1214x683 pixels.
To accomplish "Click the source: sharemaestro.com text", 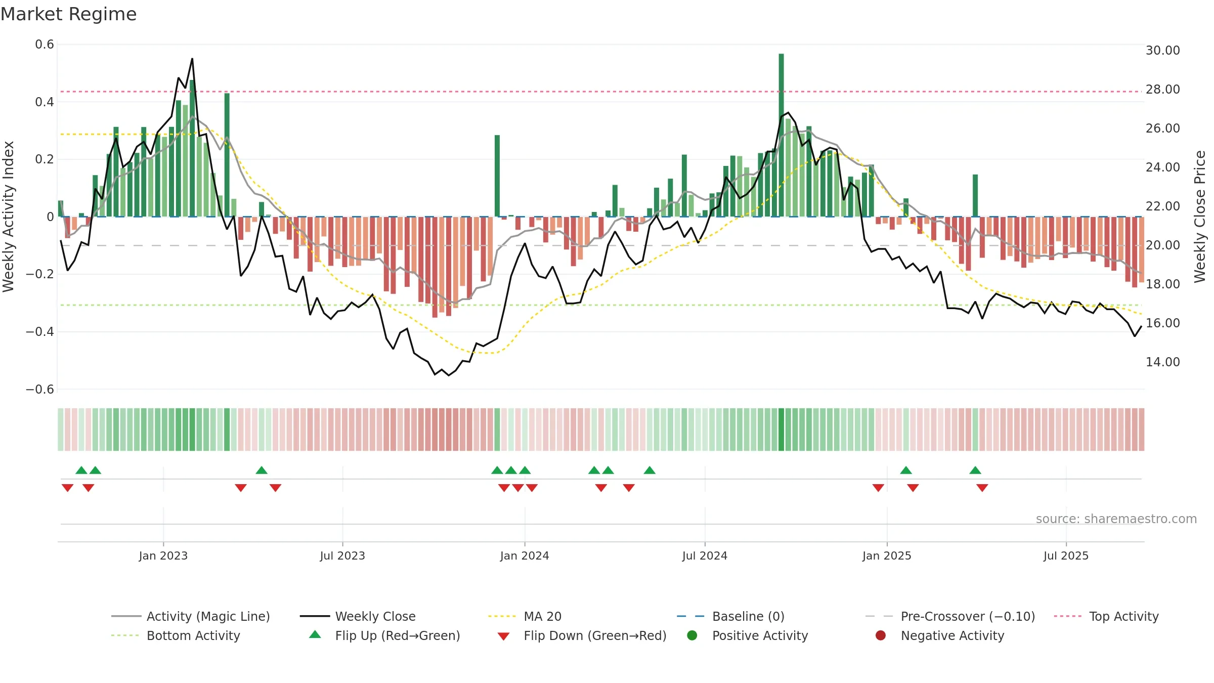I will (1116, 519).
